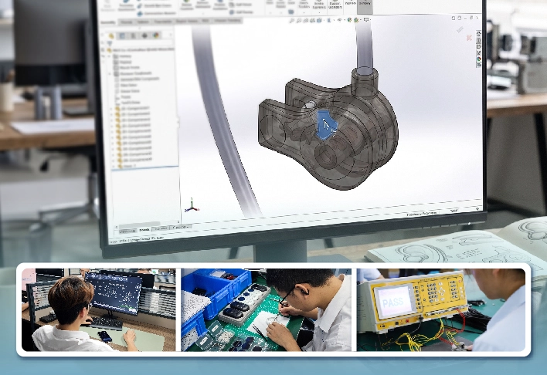Click the feature tree horizontal scrollbar
The image size is (547, 375).
140,225
